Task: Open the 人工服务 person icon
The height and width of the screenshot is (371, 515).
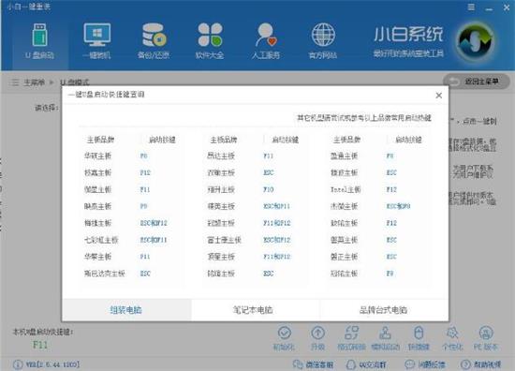Action: click(266, 35)
